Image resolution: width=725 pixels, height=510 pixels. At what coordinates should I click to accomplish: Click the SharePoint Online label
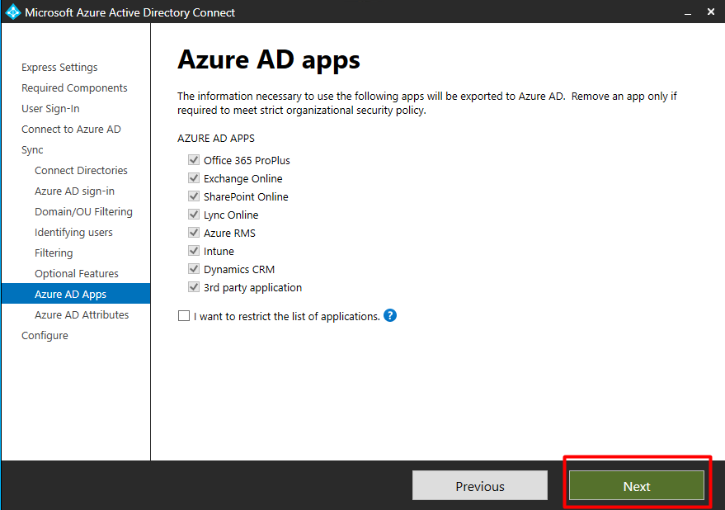click(x=246, y=196)
